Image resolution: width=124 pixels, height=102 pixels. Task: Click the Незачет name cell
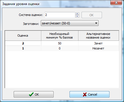point(99,48)
